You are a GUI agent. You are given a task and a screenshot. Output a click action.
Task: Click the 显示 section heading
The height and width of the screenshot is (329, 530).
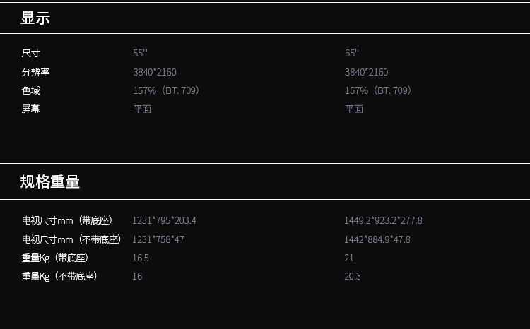(35, 18)
